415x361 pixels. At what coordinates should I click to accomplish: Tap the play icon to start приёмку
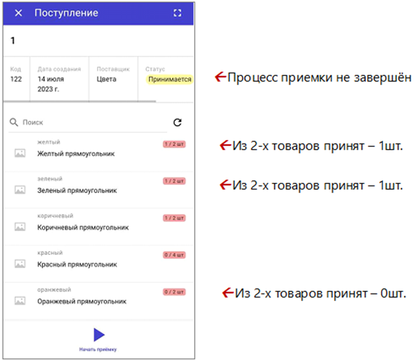(99, 335)
